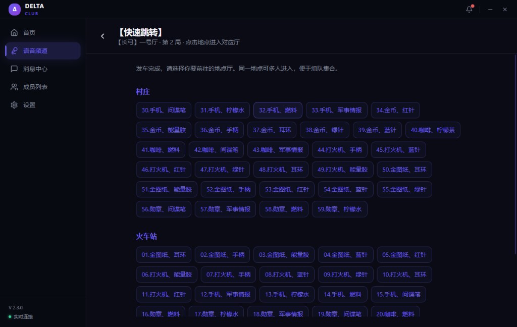The image size is (517, 327).
Task: Enter room 44.打火机、手柄
Action: [x=340, y=150]
